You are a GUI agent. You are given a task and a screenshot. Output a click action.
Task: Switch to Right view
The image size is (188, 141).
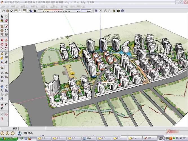pyautogui.click(x=16, y=11)
